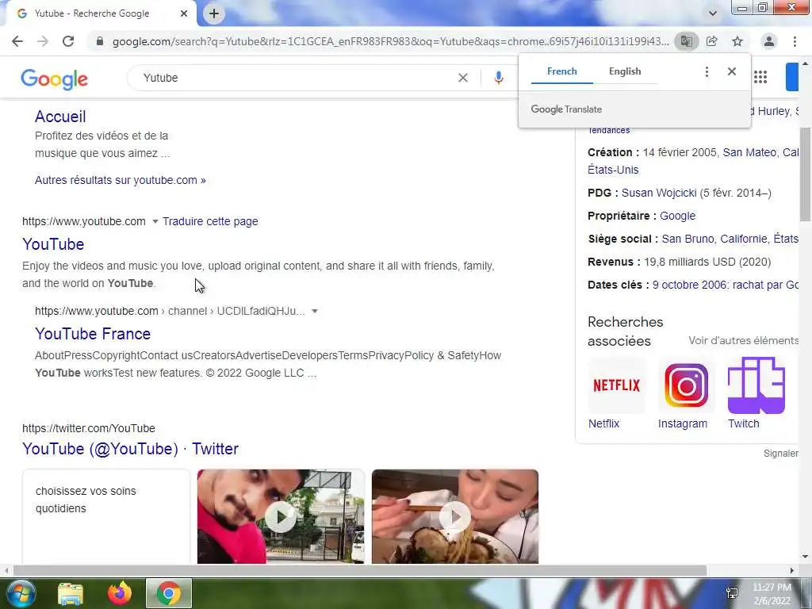The height and width of the screenshot is (609, 812).
Task: Open the Google apps grid
Action: coord(760,78)
